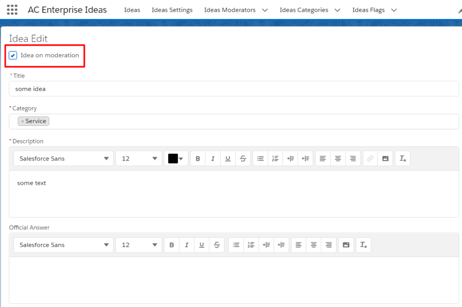Decrease indent in Official Answer toolbar

(x=282, y=245)
